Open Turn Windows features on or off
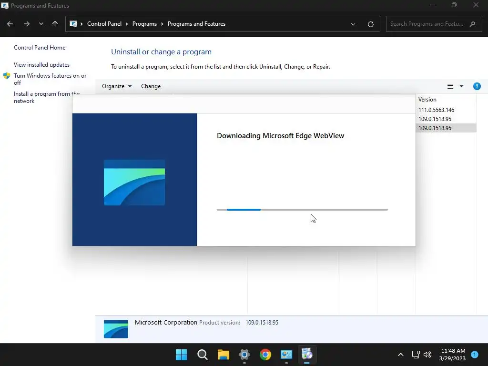 point(50,79)
